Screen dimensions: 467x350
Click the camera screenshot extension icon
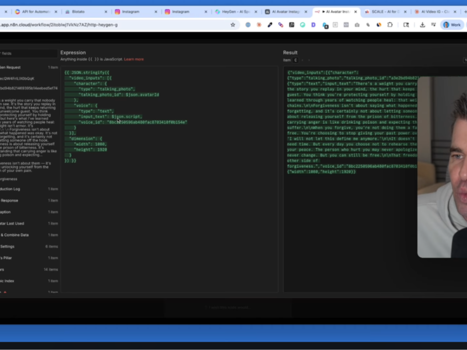tap(357, 25)
